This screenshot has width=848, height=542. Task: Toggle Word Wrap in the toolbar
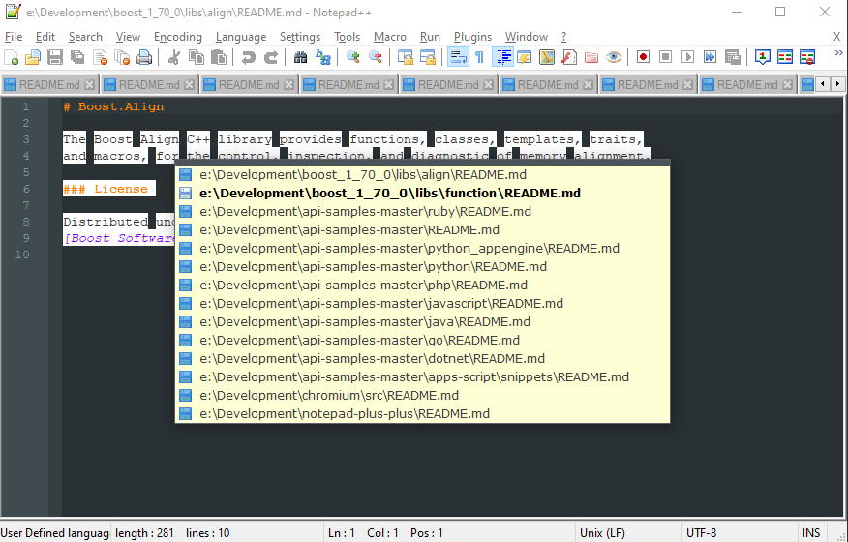(458, 57)
